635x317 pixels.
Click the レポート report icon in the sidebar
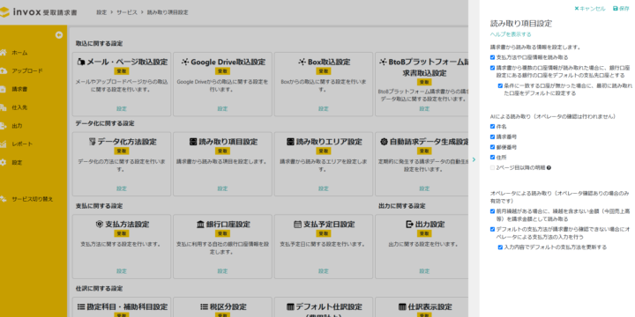click(4, 144)
